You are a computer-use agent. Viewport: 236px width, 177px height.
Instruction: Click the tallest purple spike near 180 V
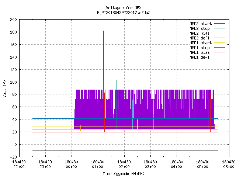pos(103,60)
